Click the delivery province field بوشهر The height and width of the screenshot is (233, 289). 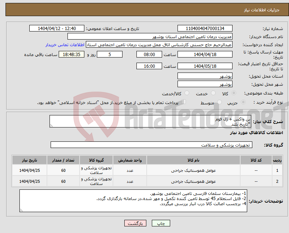(x=205, y=76)
